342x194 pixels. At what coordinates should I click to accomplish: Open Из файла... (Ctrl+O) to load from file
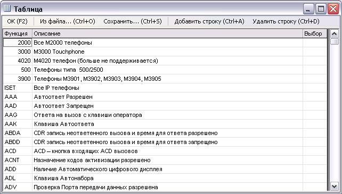(68, 21)
